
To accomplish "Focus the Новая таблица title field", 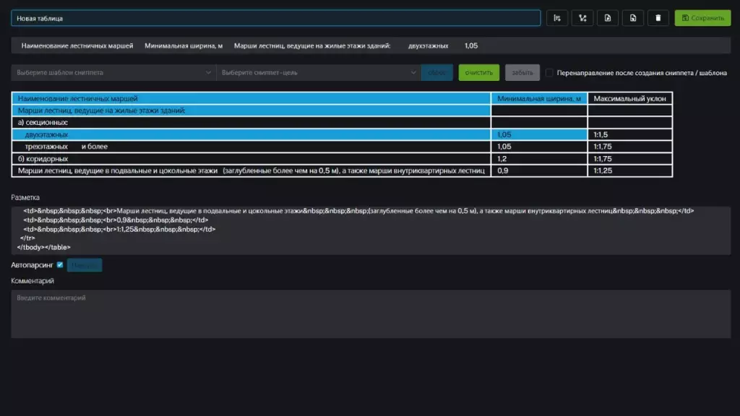I will (x=275, y=18).
